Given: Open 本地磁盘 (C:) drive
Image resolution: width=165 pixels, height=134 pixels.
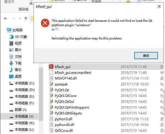Looking at the screenshot, I should coord(24,83).
